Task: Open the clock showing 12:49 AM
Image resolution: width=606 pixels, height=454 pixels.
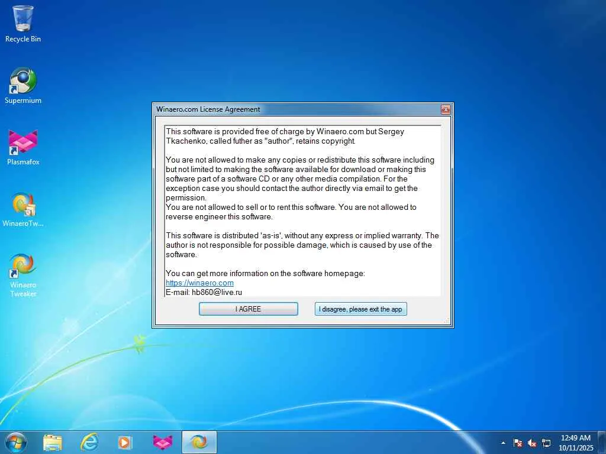Action: pos(576,442)
